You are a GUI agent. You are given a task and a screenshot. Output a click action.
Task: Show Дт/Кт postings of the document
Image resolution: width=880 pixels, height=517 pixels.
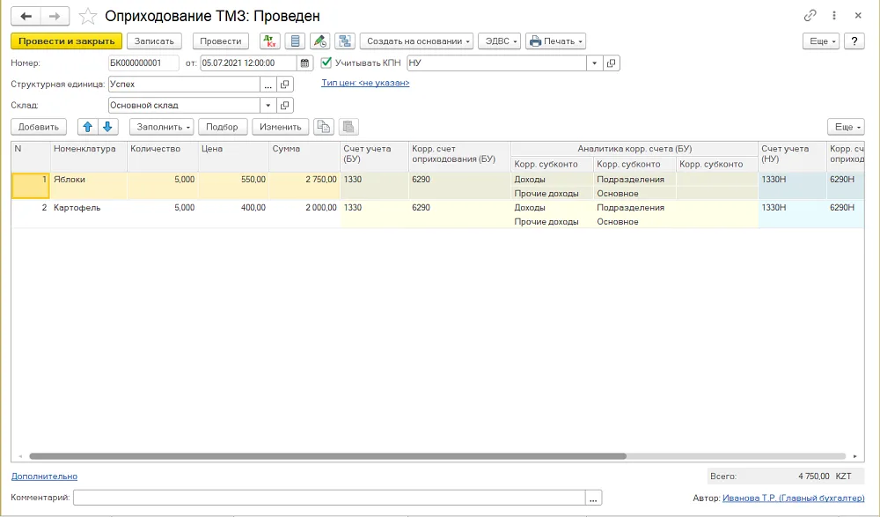click(270, 41)
